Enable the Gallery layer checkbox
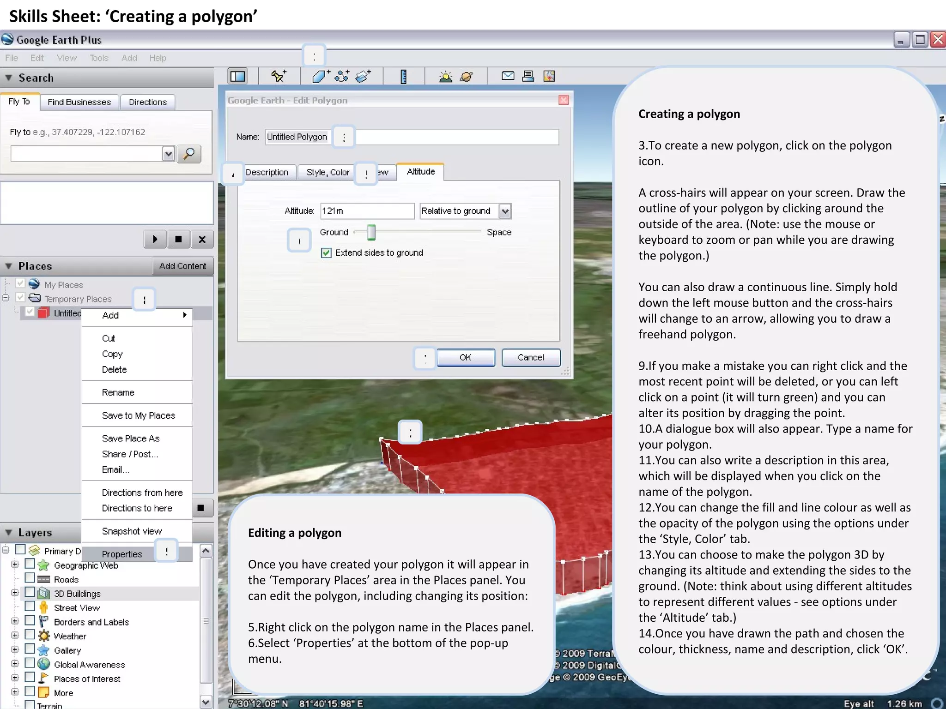The width and height of the screenshot is (946, 709). tap(30, 649)
